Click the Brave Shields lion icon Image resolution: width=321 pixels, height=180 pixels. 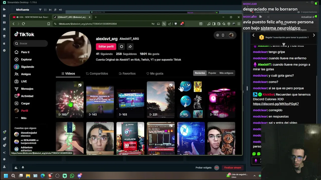click(176, 24)
